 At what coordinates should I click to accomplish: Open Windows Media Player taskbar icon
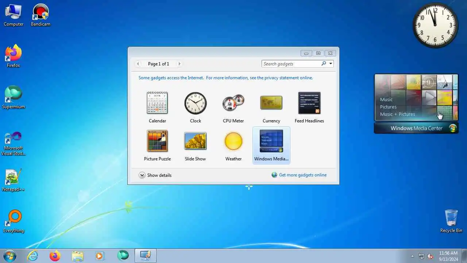(x=99, y=256)
